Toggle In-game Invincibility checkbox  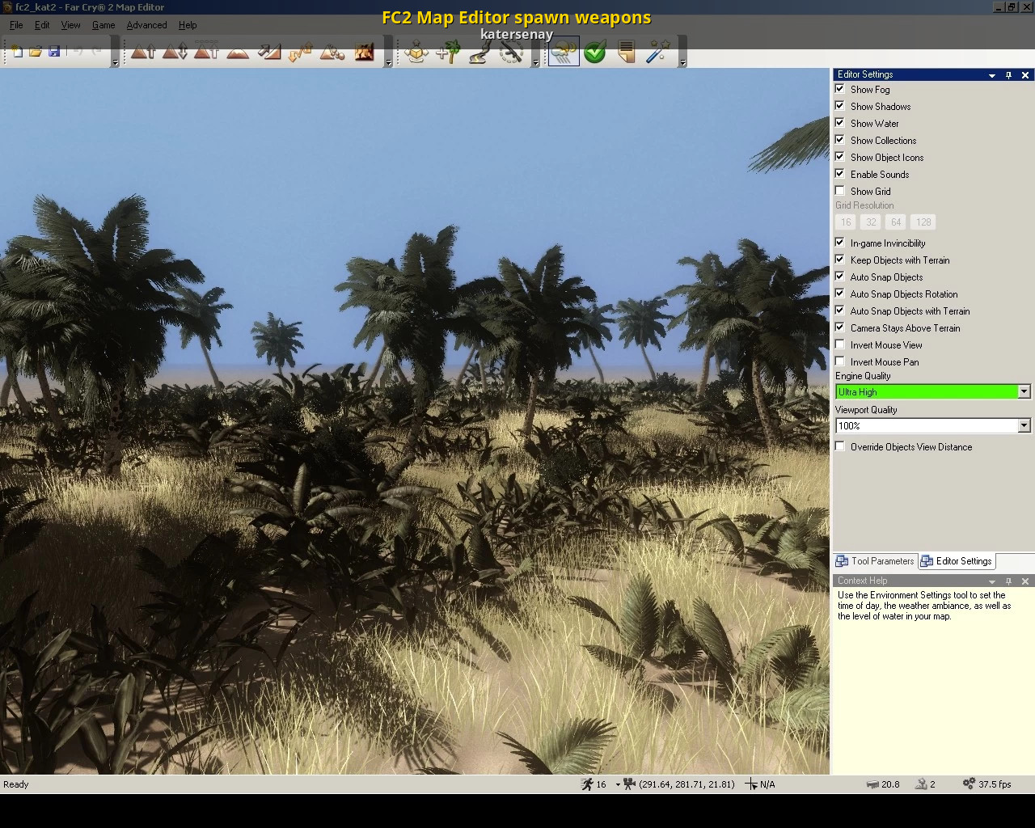(840, 243)
